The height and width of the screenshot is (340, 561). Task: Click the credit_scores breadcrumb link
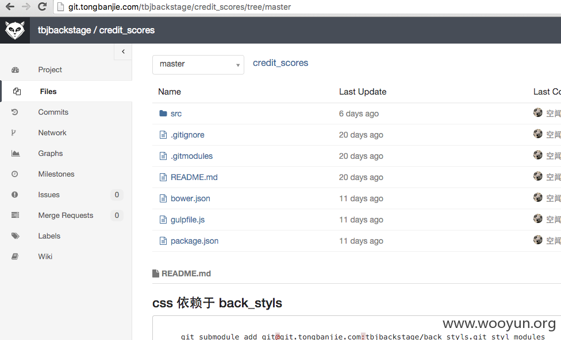tap(280, 63)
